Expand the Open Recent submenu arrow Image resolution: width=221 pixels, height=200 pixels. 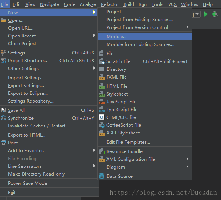[94, 35]
